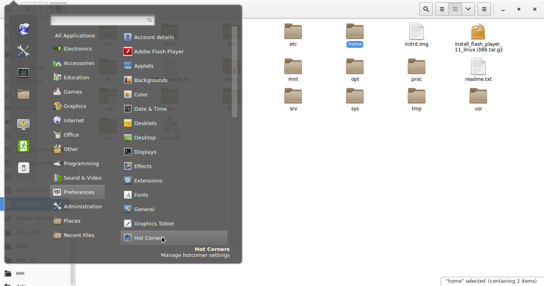Choose the Internet category
The height and width of the screenshot is (286, 544).
click(78, 121)
